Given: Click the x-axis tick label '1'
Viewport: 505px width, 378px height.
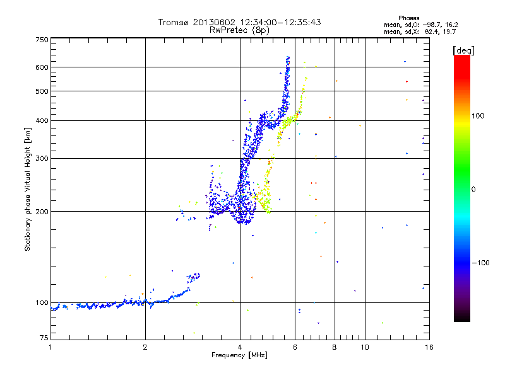Looking at the screenshot, I should point(50,347).
